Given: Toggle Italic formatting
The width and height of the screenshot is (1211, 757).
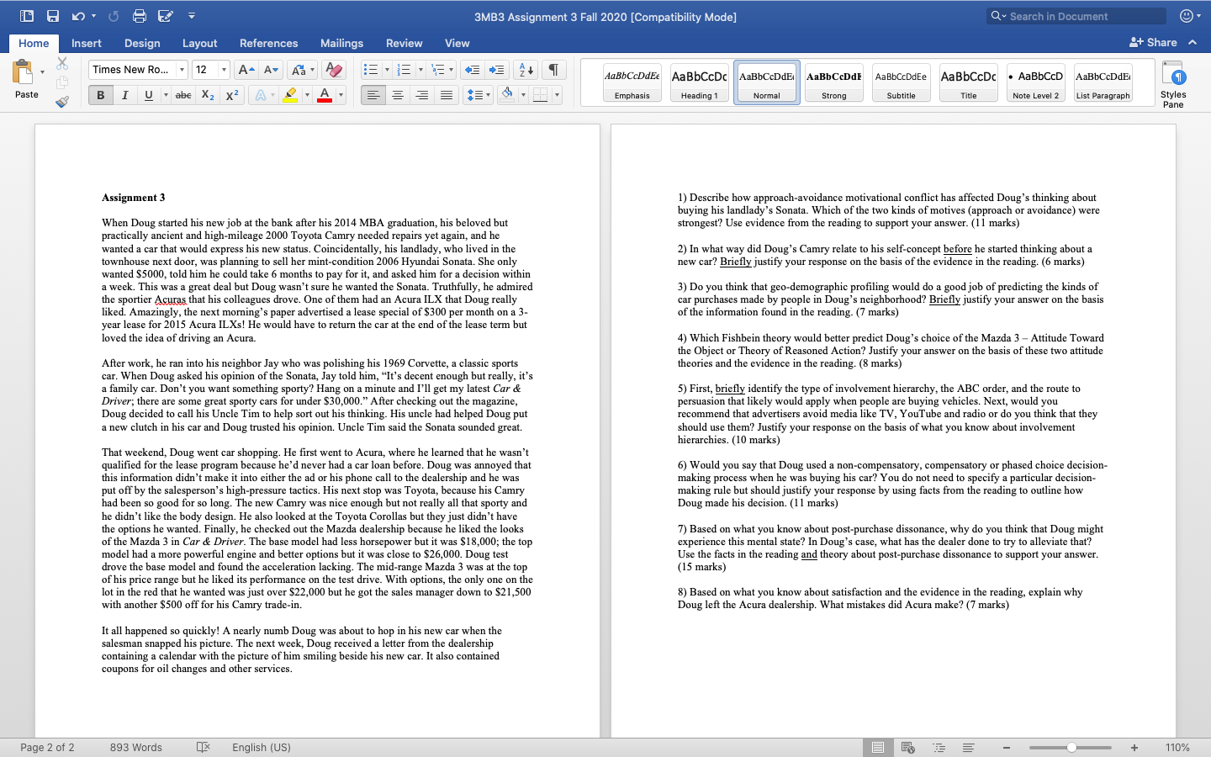Looking at the screenshot, I should pos(124,95).
